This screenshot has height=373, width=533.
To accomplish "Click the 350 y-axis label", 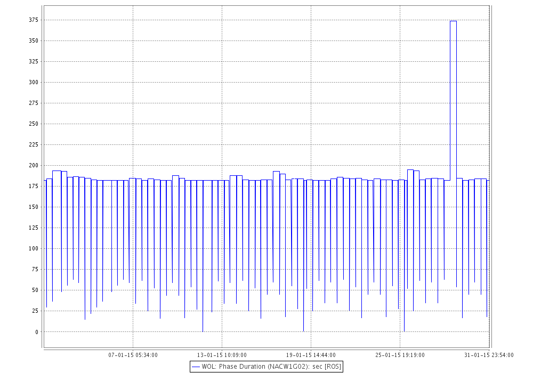I will (34, 41).
